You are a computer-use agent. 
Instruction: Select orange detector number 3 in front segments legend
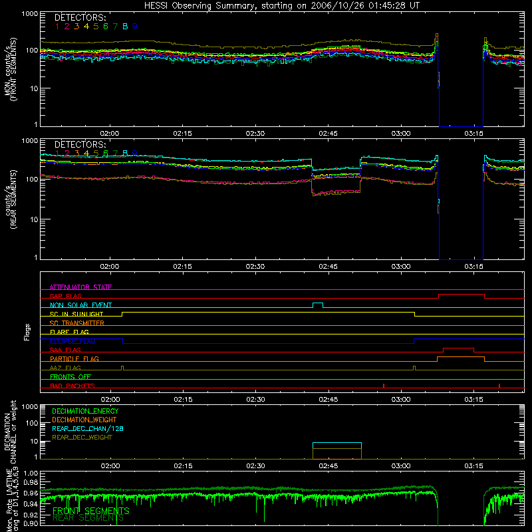(76, 27)
